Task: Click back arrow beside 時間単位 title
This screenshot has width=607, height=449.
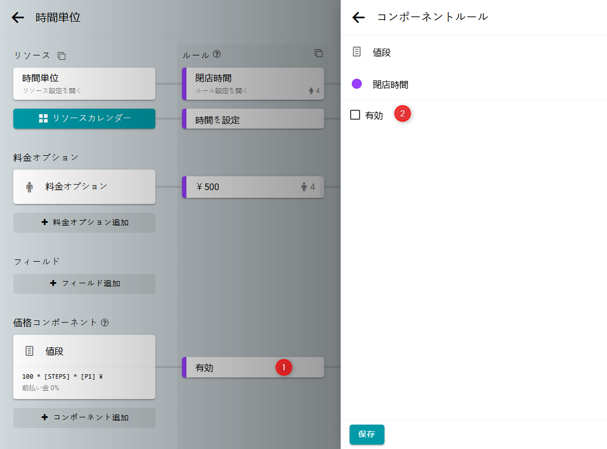Action: [18, 17]
